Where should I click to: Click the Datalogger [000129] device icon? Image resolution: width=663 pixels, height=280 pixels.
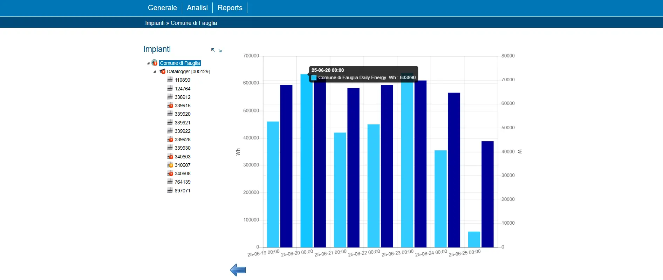(163, 71)
